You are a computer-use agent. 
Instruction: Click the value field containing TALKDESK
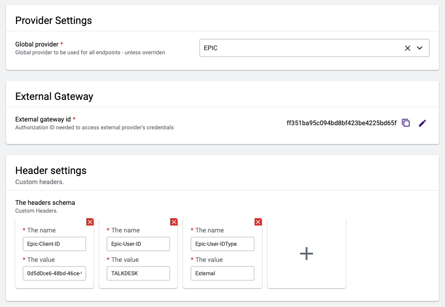click(138, 273)
